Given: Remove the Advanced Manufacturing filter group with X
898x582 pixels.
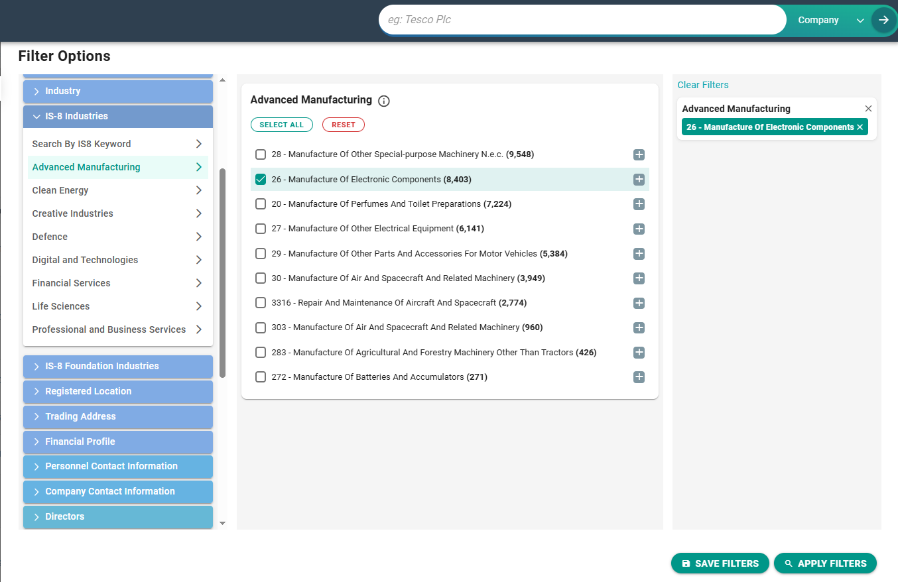Looking at the screenshot, I should [868, 109].
